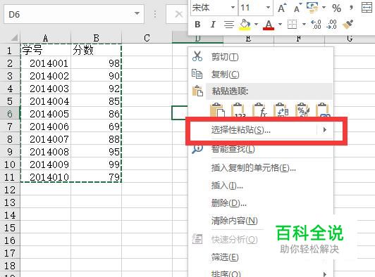Choose Paste Transpose option icon
This screenshot has width=375, height=277.
[x=281, y=110]
